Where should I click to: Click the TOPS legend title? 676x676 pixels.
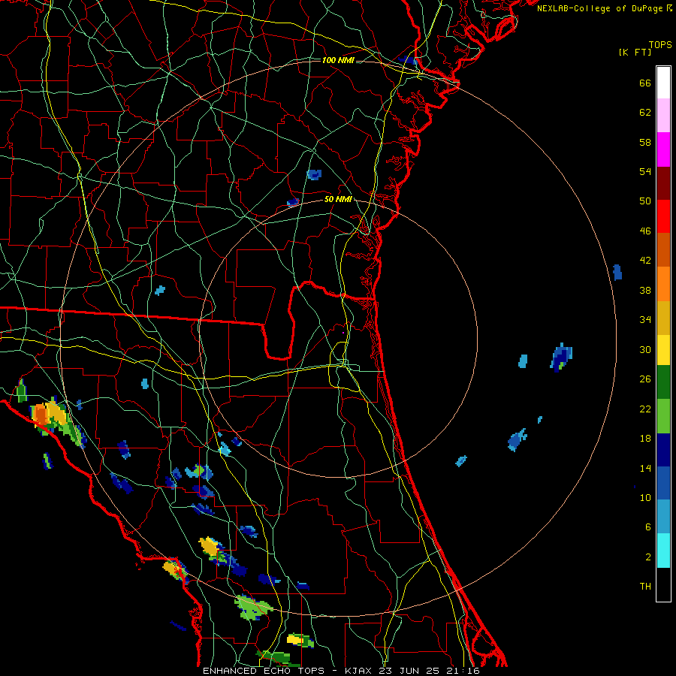point(660,45)
